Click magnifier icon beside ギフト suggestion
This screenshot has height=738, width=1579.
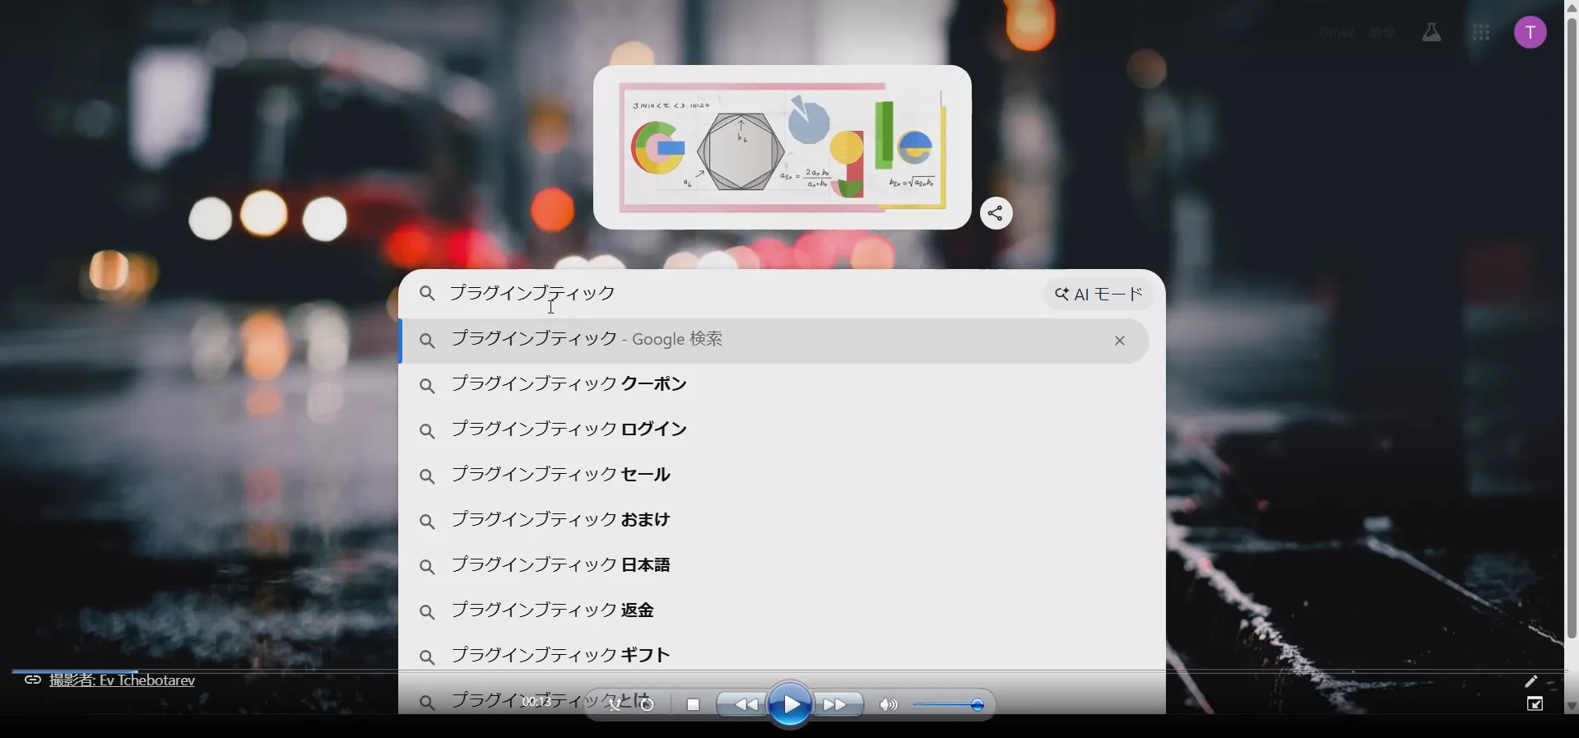click(x=427, y=657)
